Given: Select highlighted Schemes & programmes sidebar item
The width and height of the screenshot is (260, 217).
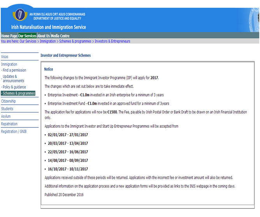Looking at the screenshot, I should [x=18, y=94].
